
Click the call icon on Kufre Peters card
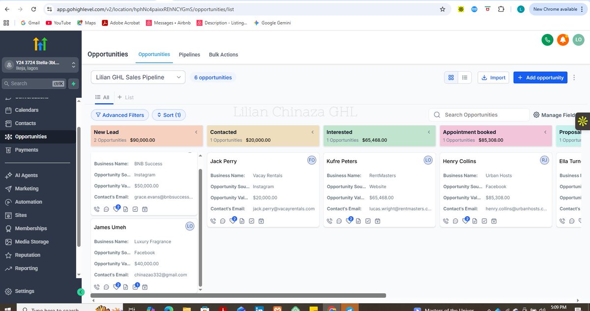tap(329, 221)
